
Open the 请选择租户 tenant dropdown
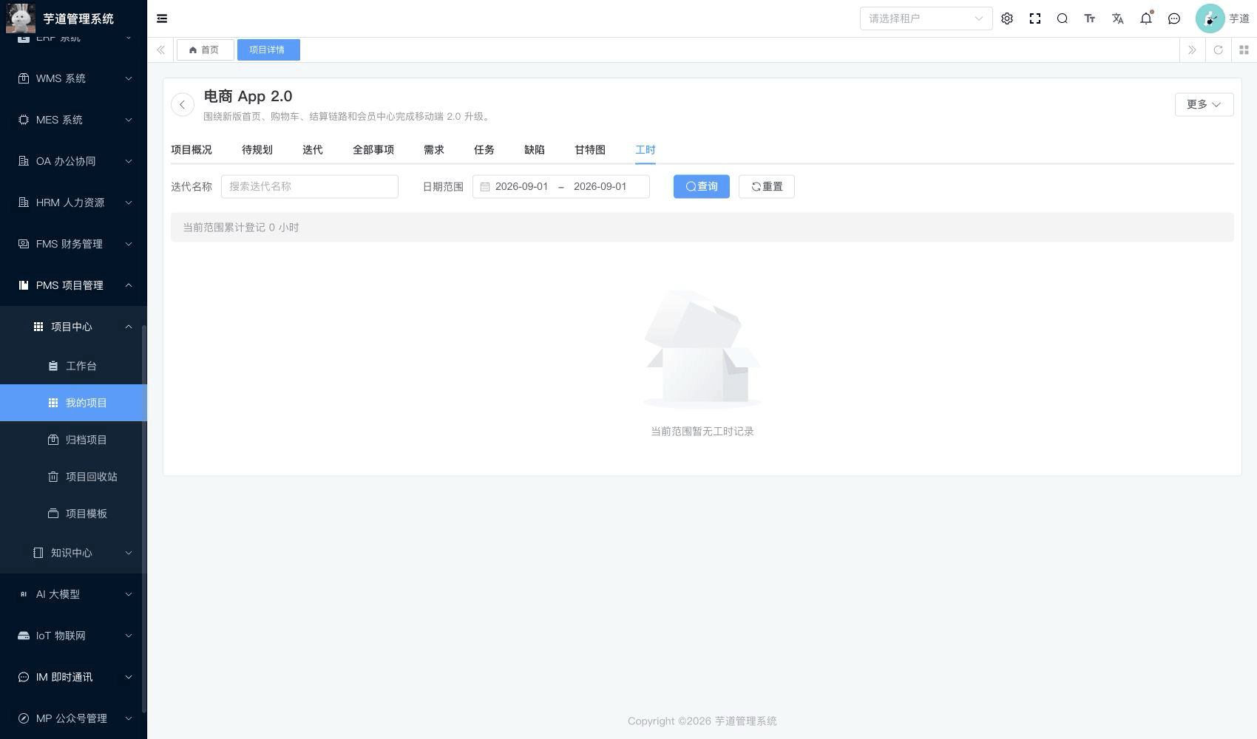click(926, 18)
